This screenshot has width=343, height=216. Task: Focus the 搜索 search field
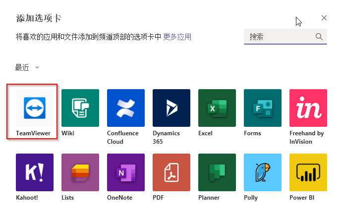point(285,37)
